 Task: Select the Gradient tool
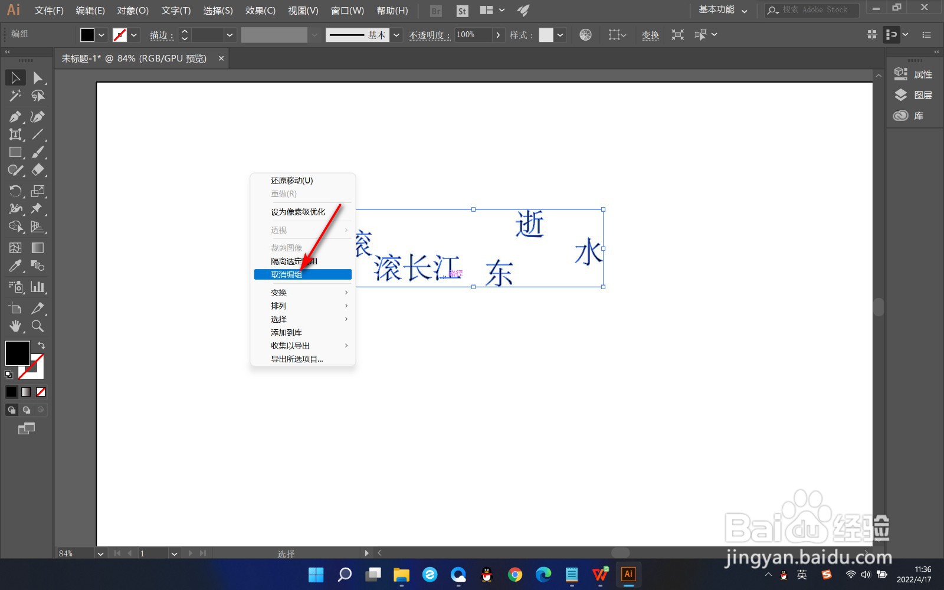[x=38, y=248]
